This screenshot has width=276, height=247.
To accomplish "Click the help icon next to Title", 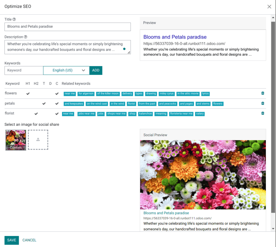I will coord(14,19).
